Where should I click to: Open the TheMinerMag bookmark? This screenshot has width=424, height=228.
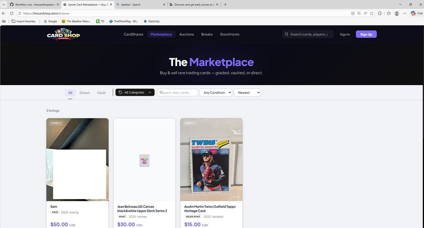(x=123, y=21)
